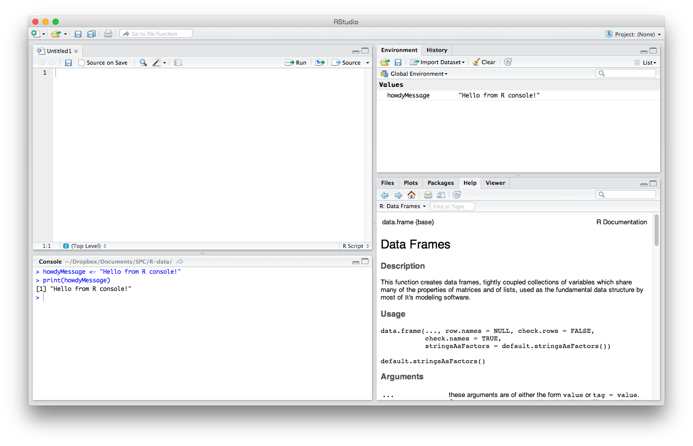Viewport: 693px width, 446px height.
Task: Select the Help tab
Action: [470, 183]
